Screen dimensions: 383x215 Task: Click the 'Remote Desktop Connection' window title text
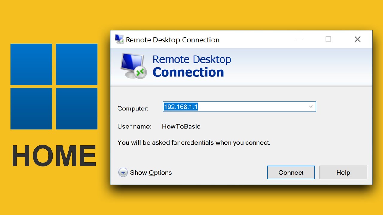point(173,40)
